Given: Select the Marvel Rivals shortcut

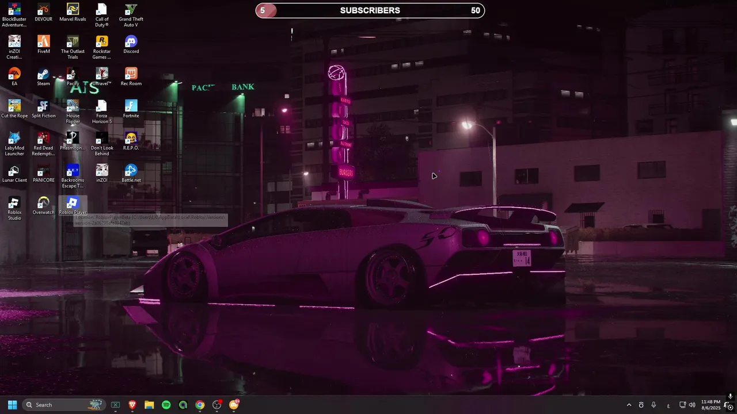Looking at the screenshot, I should tap(73, 13).
